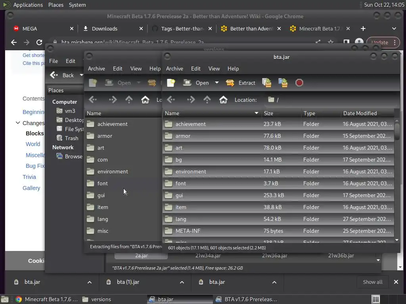The image size is (406, 304).
Task: Open Trivia link in wiki contents
Action: tap(29, 177)
